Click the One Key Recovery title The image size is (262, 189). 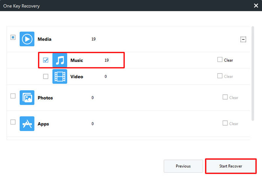pyautogui.click(x=21, y=6)
